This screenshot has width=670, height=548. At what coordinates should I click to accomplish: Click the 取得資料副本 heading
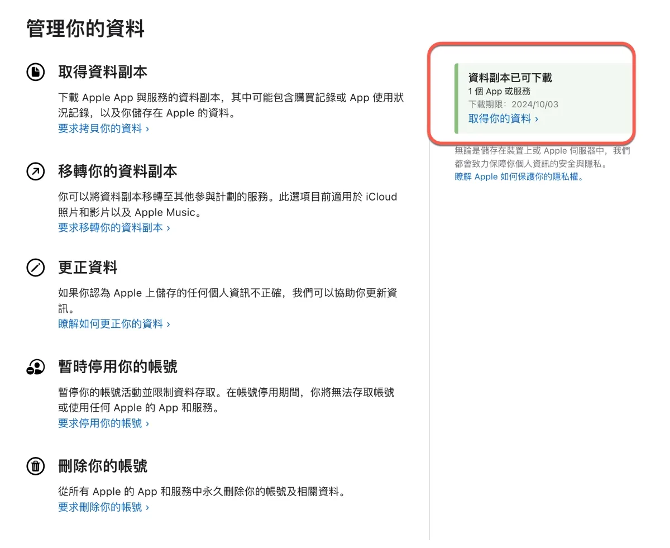(103, 72)
